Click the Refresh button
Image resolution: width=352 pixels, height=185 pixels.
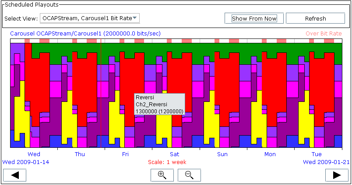click(315, 18)
